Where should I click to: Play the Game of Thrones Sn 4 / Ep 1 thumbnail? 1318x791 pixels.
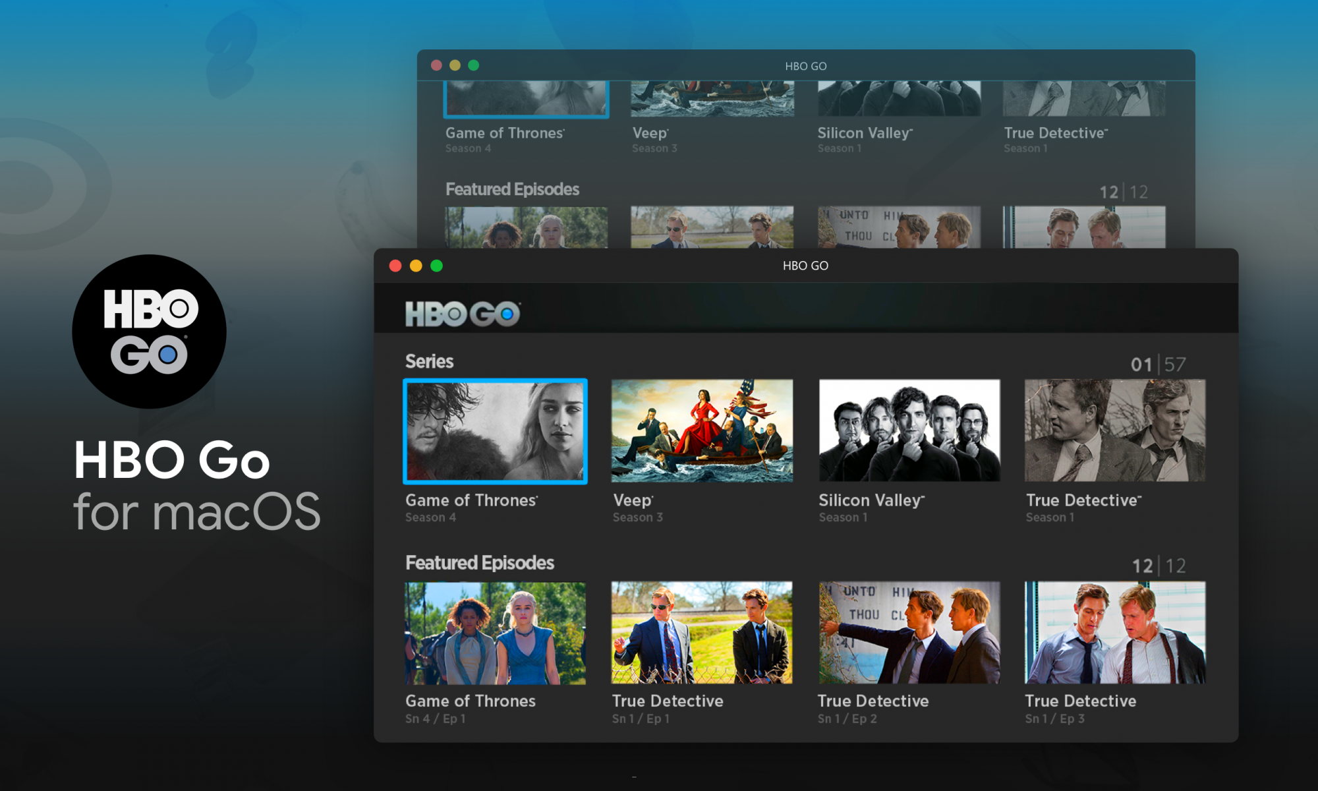[495, 633]
